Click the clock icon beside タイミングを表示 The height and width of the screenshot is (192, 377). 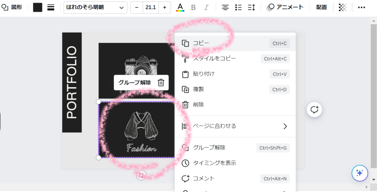point(185,163)
